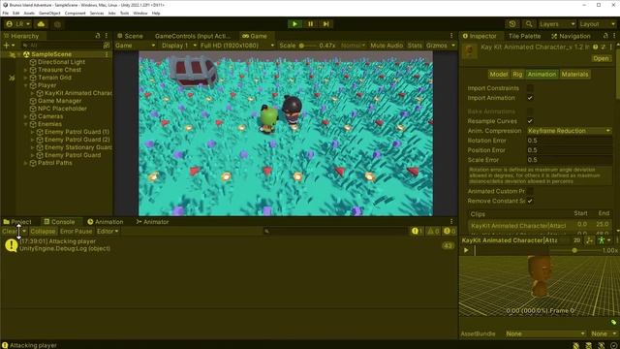Expand the Terrain Grid object
Screen dimensions: 620x349
pos(26,78)
